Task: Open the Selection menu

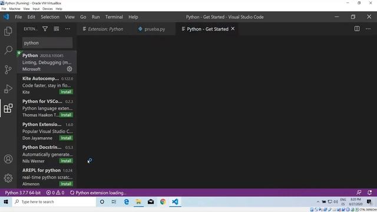Action: [x=49, y=17]
